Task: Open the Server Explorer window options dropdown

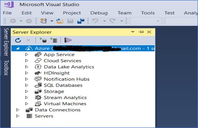Action: [x=133, y=32]
